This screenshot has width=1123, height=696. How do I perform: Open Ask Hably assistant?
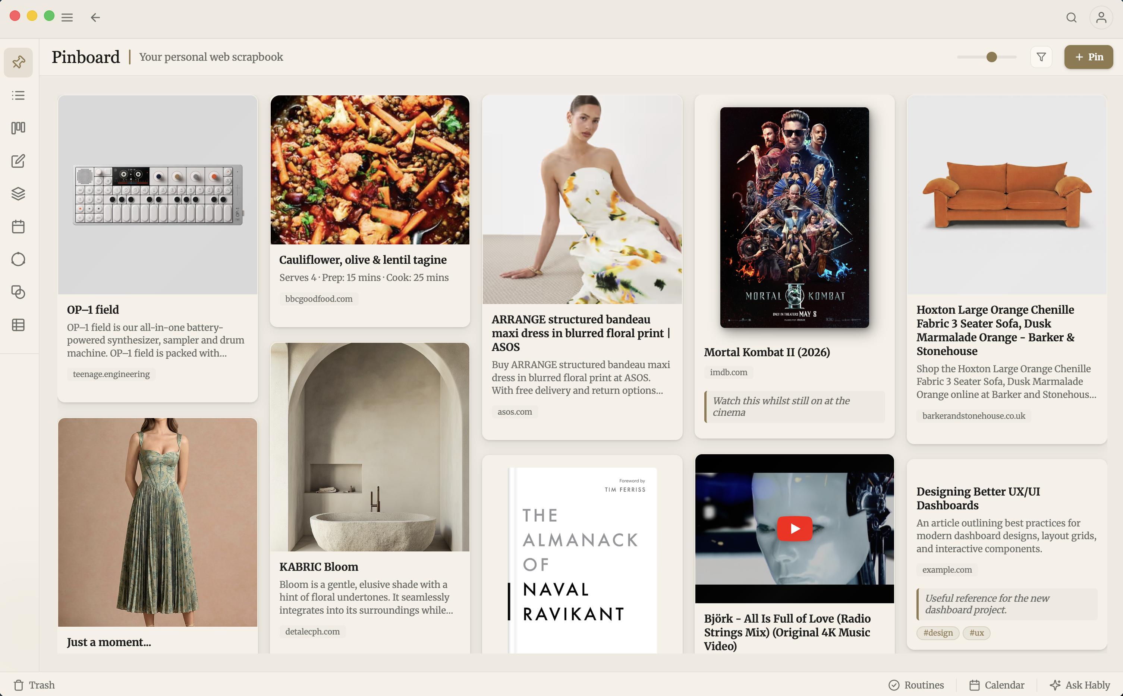(x=1080, y=685)
